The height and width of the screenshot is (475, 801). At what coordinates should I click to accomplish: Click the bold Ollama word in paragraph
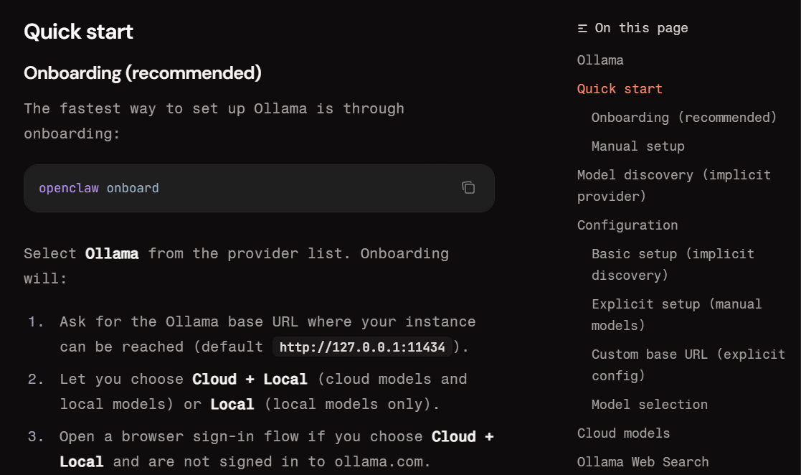pos(112,253)
